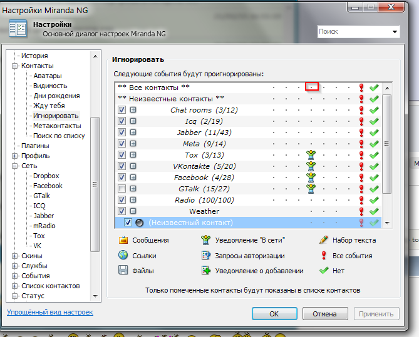Click status ball icon of Неизвестный контакт
The width and height of the screenshot is (419, 337).
click(x=139, y=223)
